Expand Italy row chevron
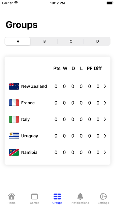This screenshot has width=115, height=205. coord(105,119)
